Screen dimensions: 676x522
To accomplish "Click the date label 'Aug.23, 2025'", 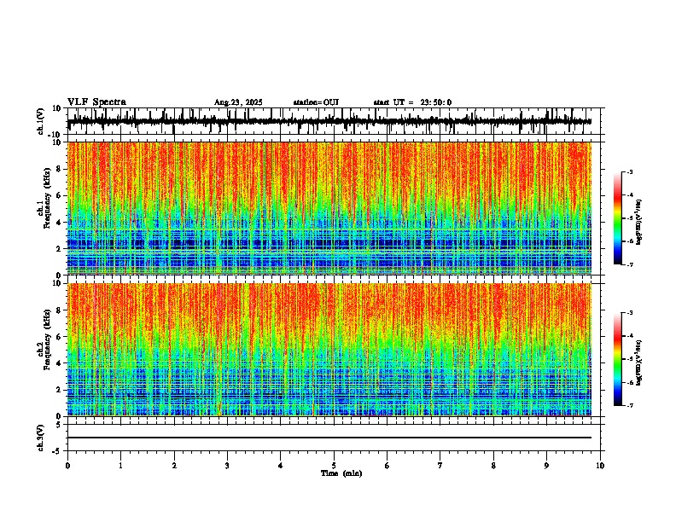I will coord(238,102).
